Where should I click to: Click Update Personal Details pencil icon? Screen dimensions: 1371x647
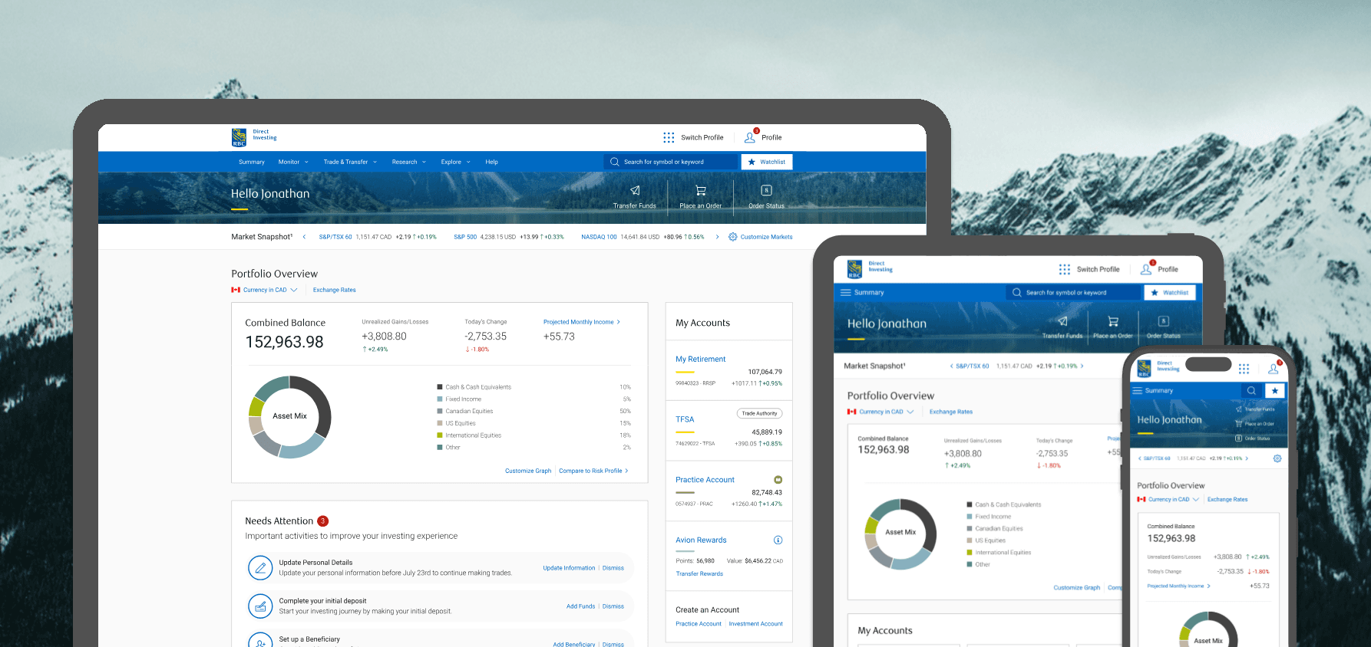[260, 568]
